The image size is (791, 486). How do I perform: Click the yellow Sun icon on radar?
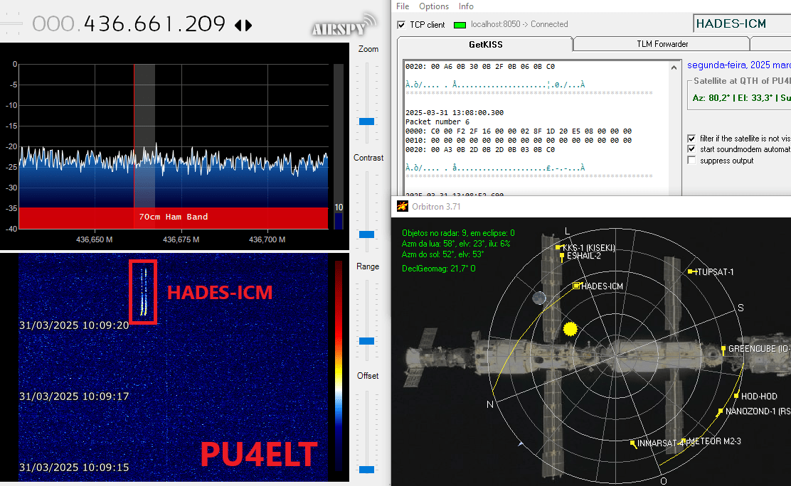(x=569, y=329)
